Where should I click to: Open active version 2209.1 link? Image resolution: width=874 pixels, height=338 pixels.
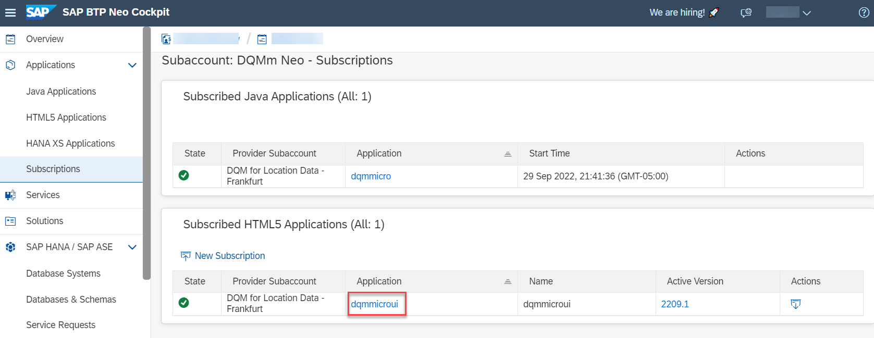[675, 304]
